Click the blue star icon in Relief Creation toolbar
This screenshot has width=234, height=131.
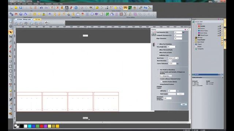click(21, 14)
